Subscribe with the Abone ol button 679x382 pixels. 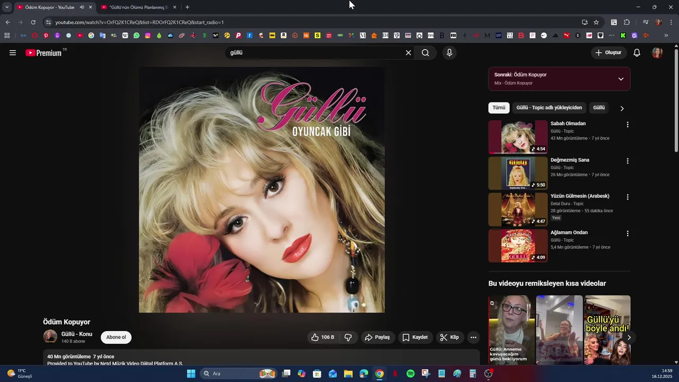coord(116,337)
